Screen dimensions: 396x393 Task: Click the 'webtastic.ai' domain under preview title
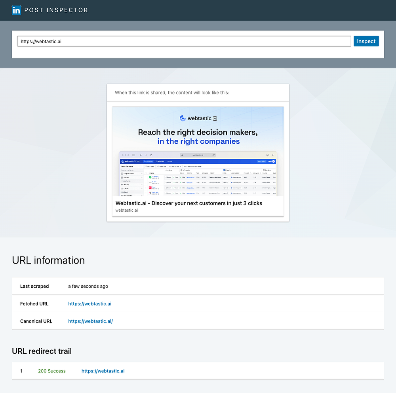point(127,210)
